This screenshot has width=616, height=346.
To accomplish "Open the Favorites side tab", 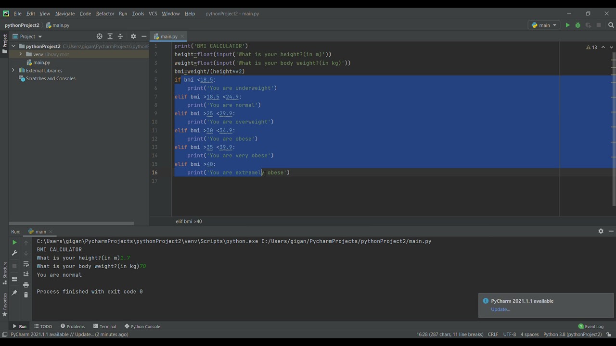I will tap(4, 305).
